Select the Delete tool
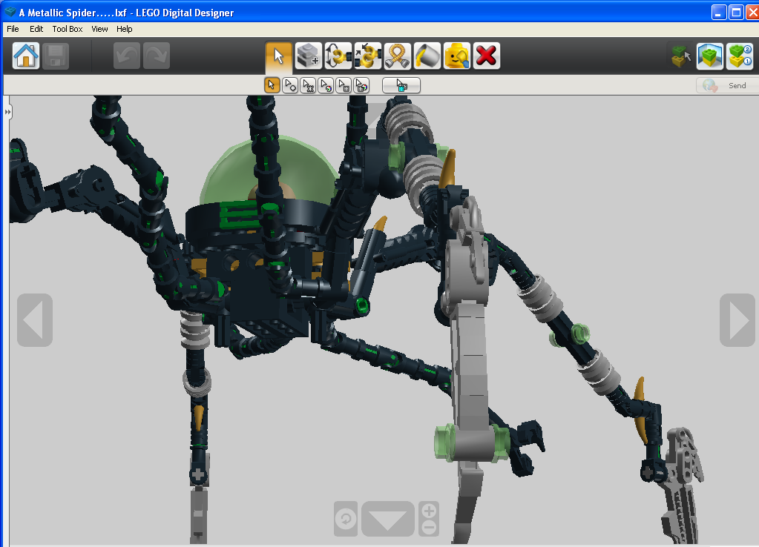Viewport: 759px width, 547px height. (486, 55)
